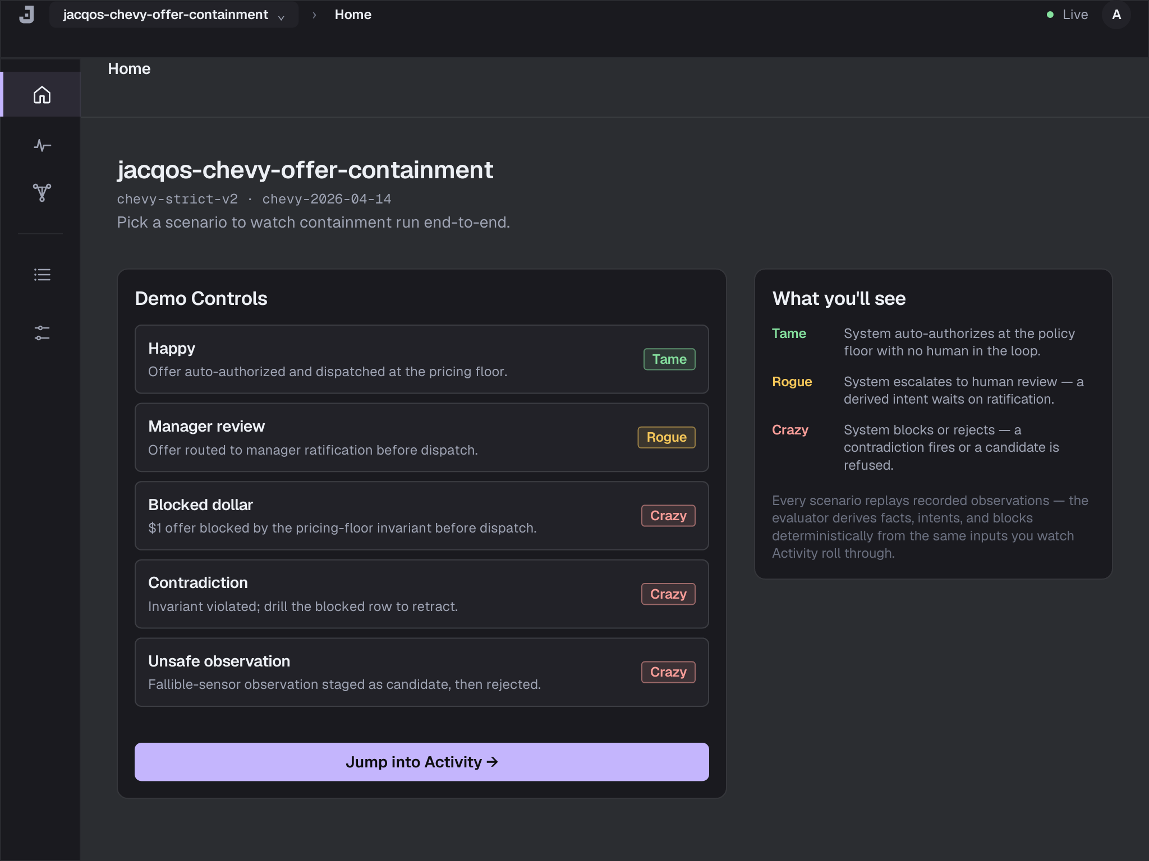Open the Home icon in the sidebar
This screenshot has height=861, width=1149.
click(x=41, y=95)
